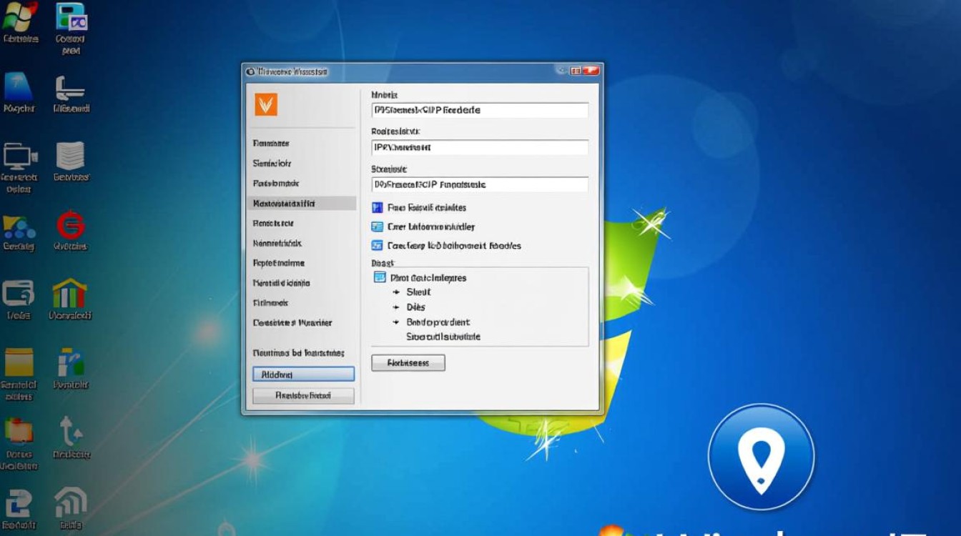Click the large blue location pin badge
Viewport: 961px width, 536px height.
[x=761, y=457]
